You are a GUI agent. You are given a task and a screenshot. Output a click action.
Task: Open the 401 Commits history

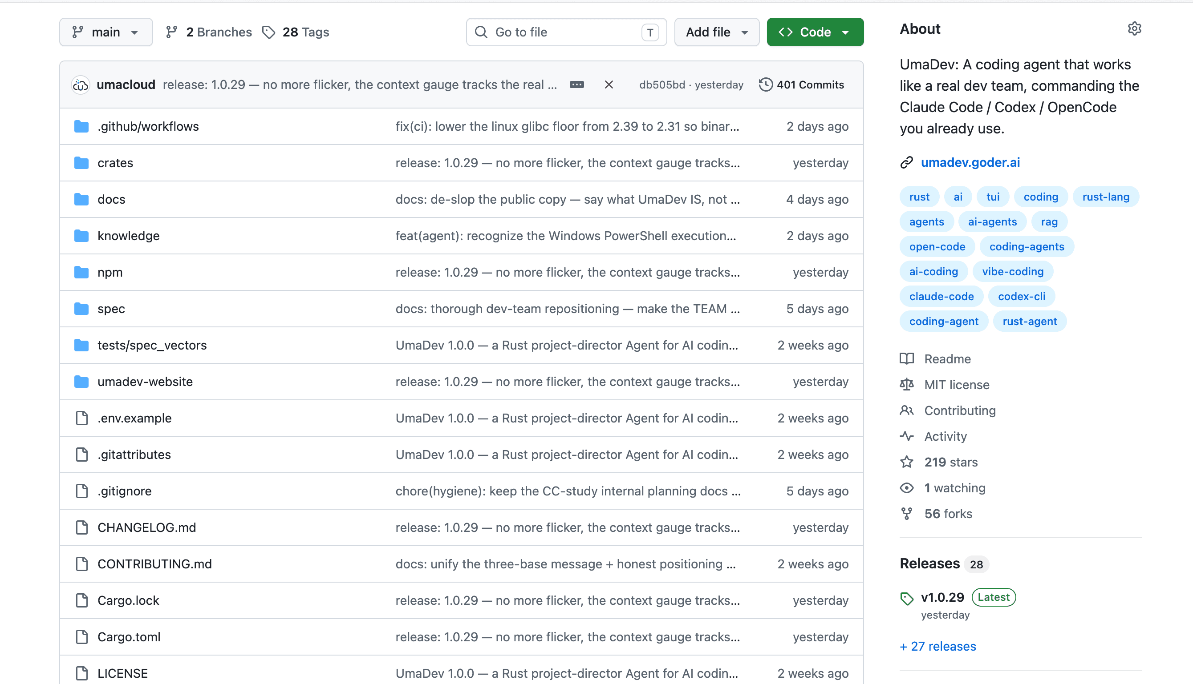point(801,84)
